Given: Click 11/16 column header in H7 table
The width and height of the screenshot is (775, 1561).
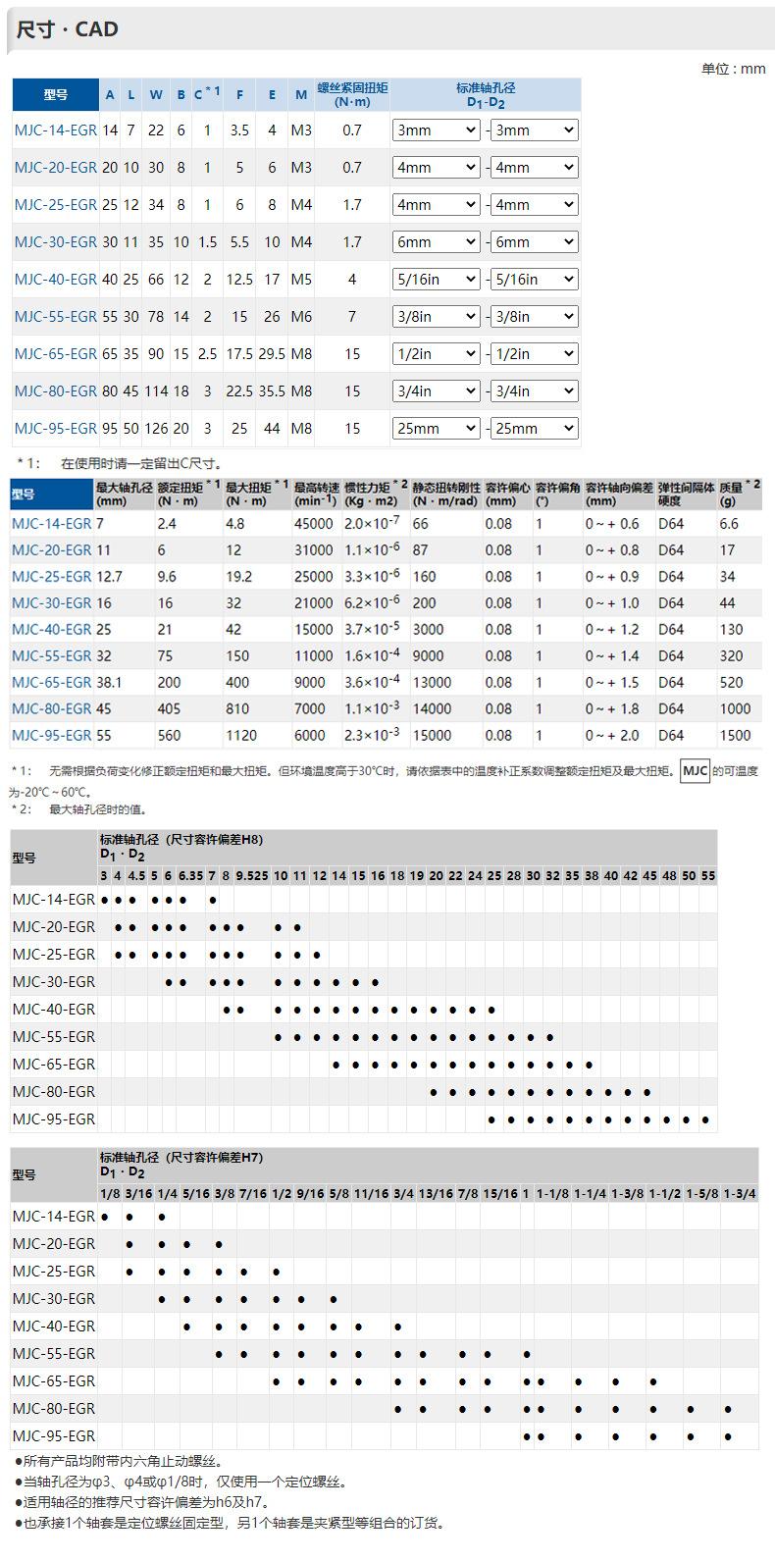Looking at the screenshot, I should [372, 1193].
